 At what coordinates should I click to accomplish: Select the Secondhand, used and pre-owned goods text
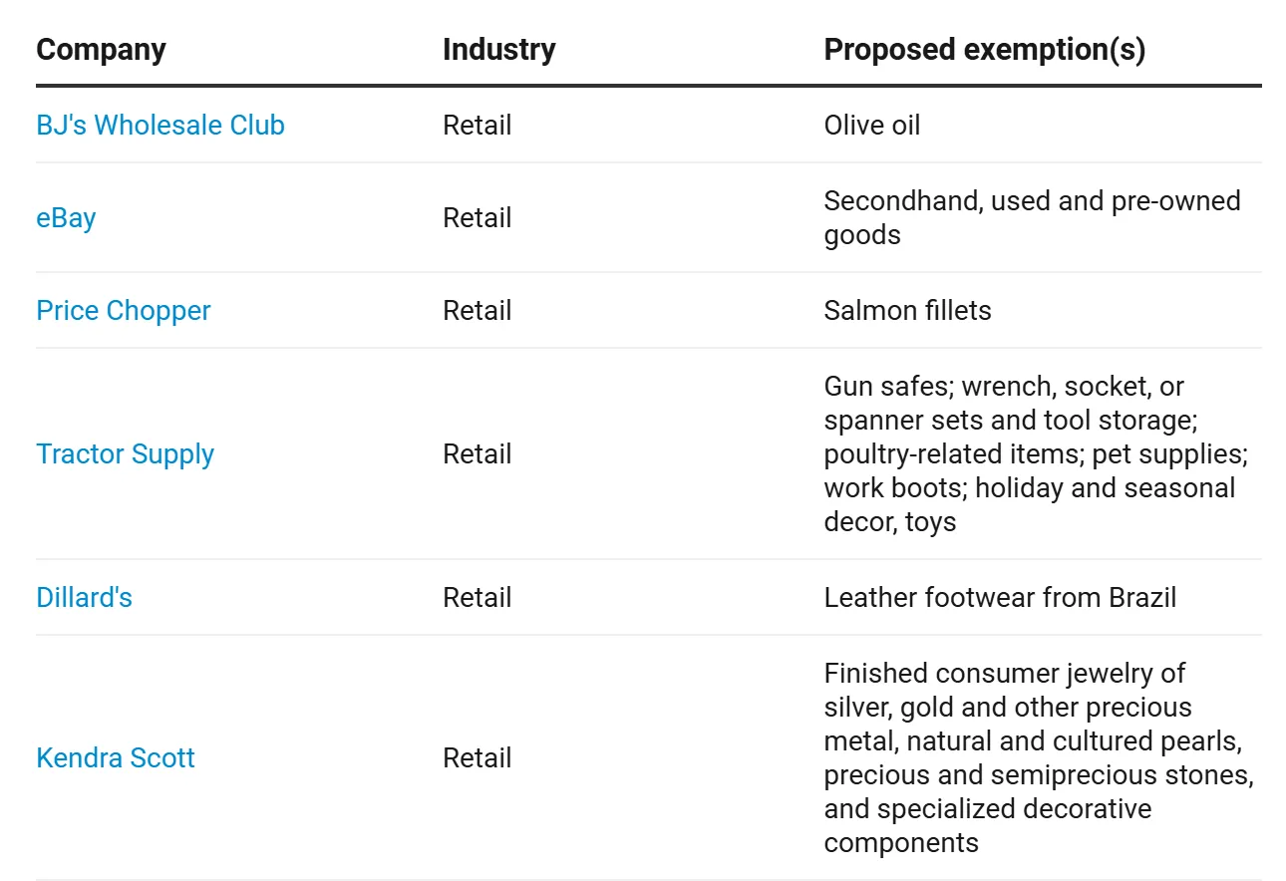click(1032, 218)
